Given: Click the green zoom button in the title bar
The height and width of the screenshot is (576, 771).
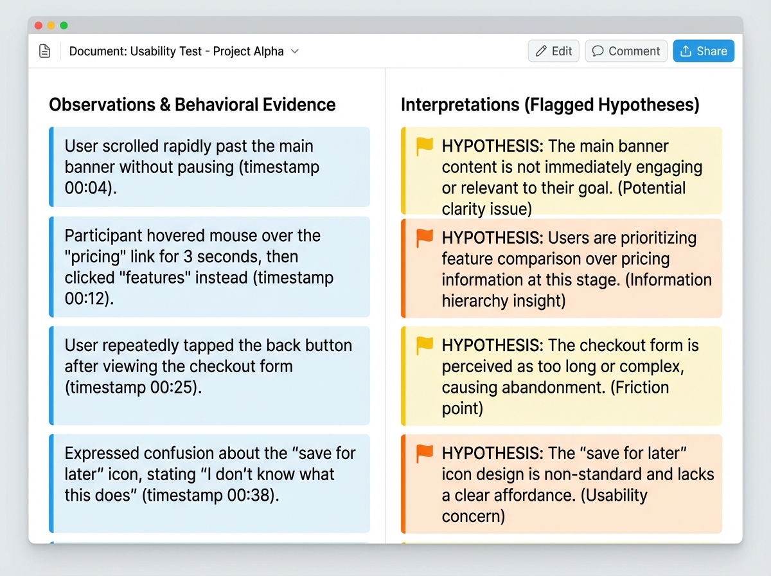Looking at the screenshot, I should (x=64, y=25).
